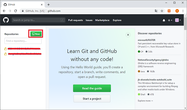Open Pull requests in the header
The width and height of the screenshot is (187, 110).
pos(76,20)
